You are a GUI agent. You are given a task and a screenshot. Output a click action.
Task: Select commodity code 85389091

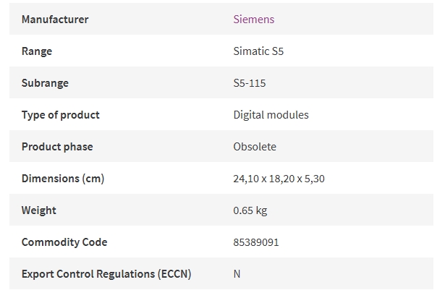point(256,242)
